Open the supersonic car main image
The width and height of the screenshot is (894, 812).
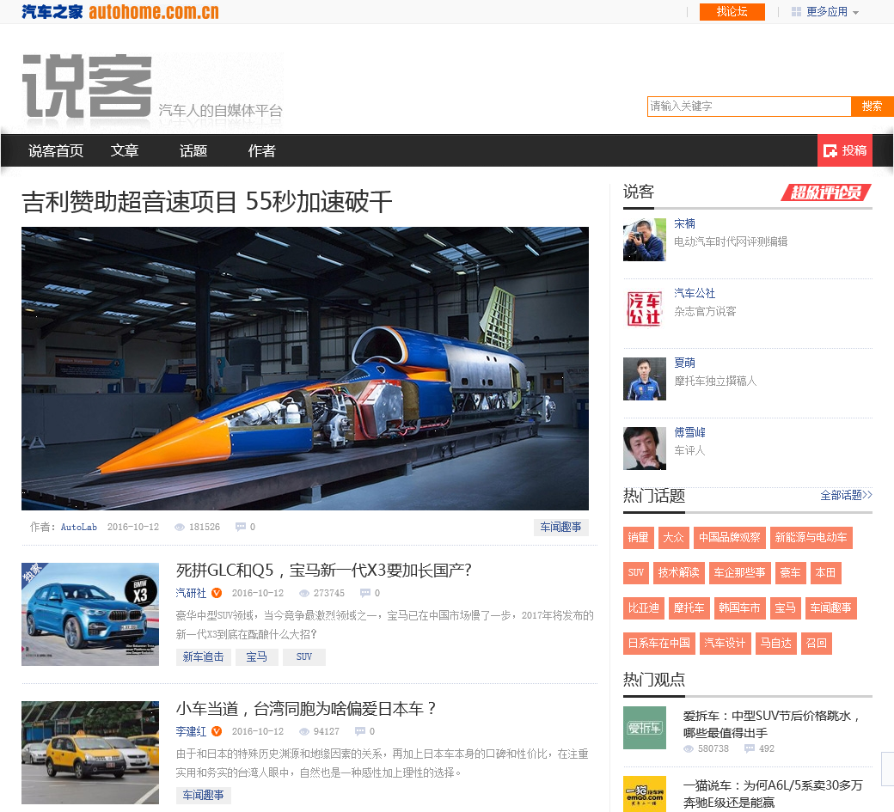coord(305,368)
